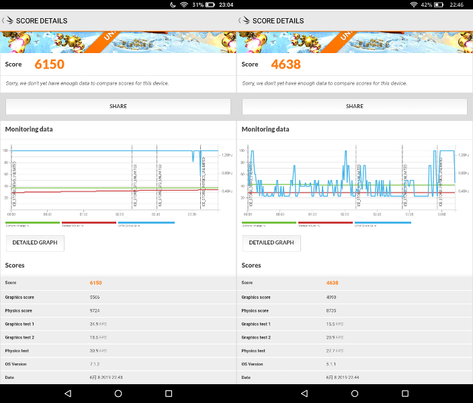Screen dimensions: 473x403
Task: Tap Android home button below the 6150 screen
Action: (x=118, y=394)
